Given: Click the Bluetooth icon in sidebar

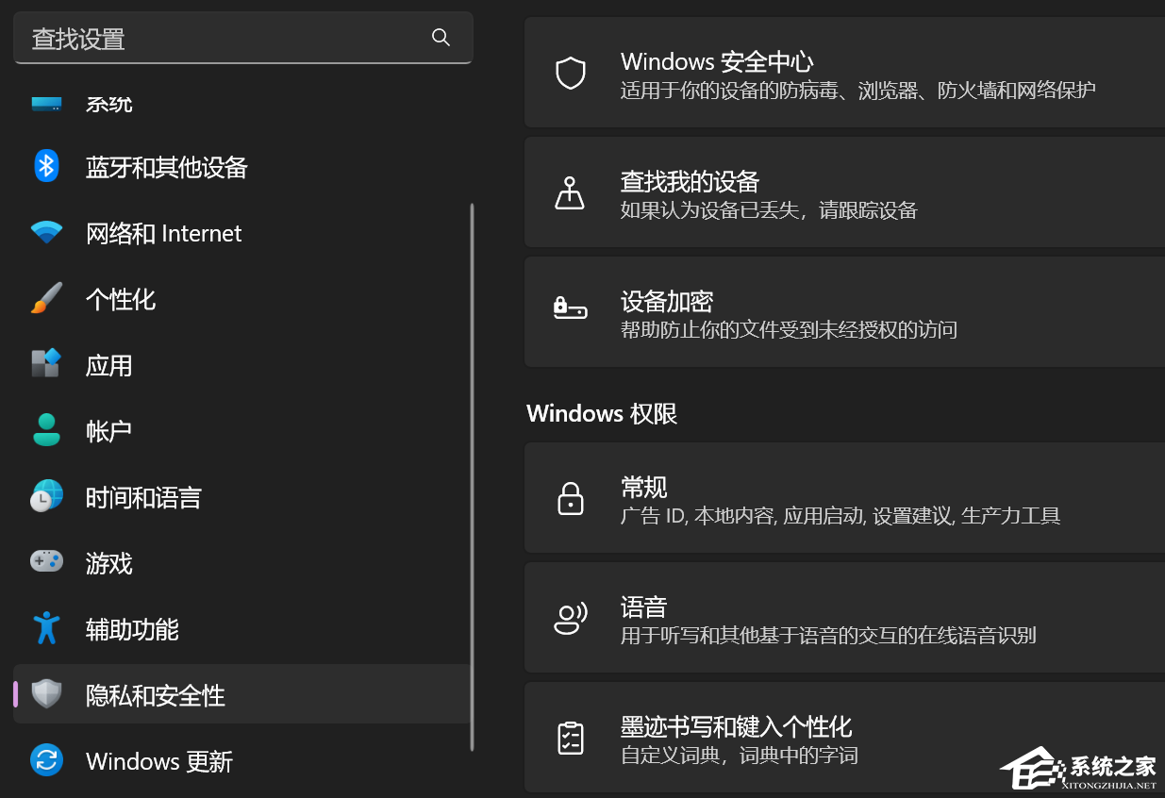Looking at the screenshot, I should 46,167.
